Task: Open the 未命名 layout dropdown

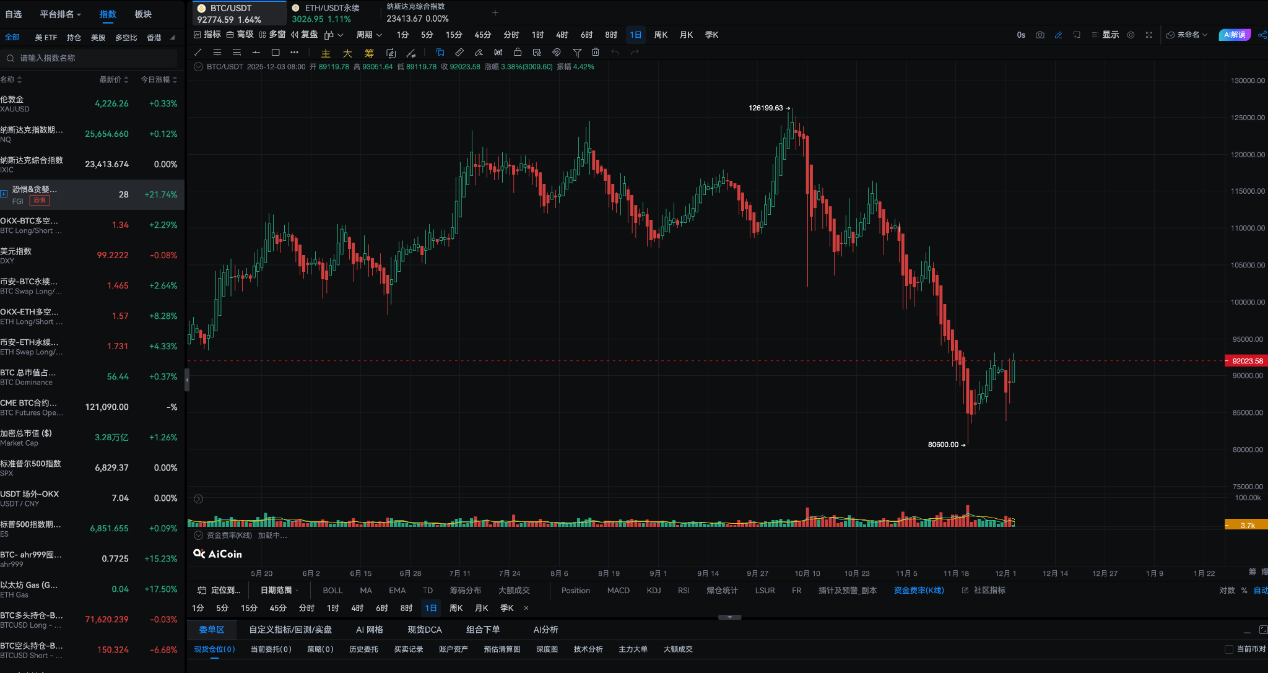Action: tap(1187, 35)
